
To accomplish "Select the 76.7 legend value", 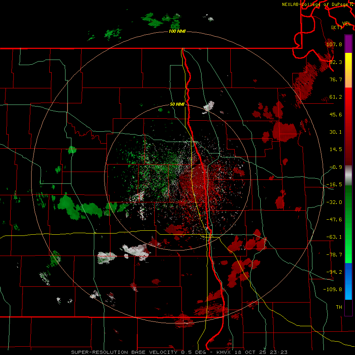I will (336, 79).
